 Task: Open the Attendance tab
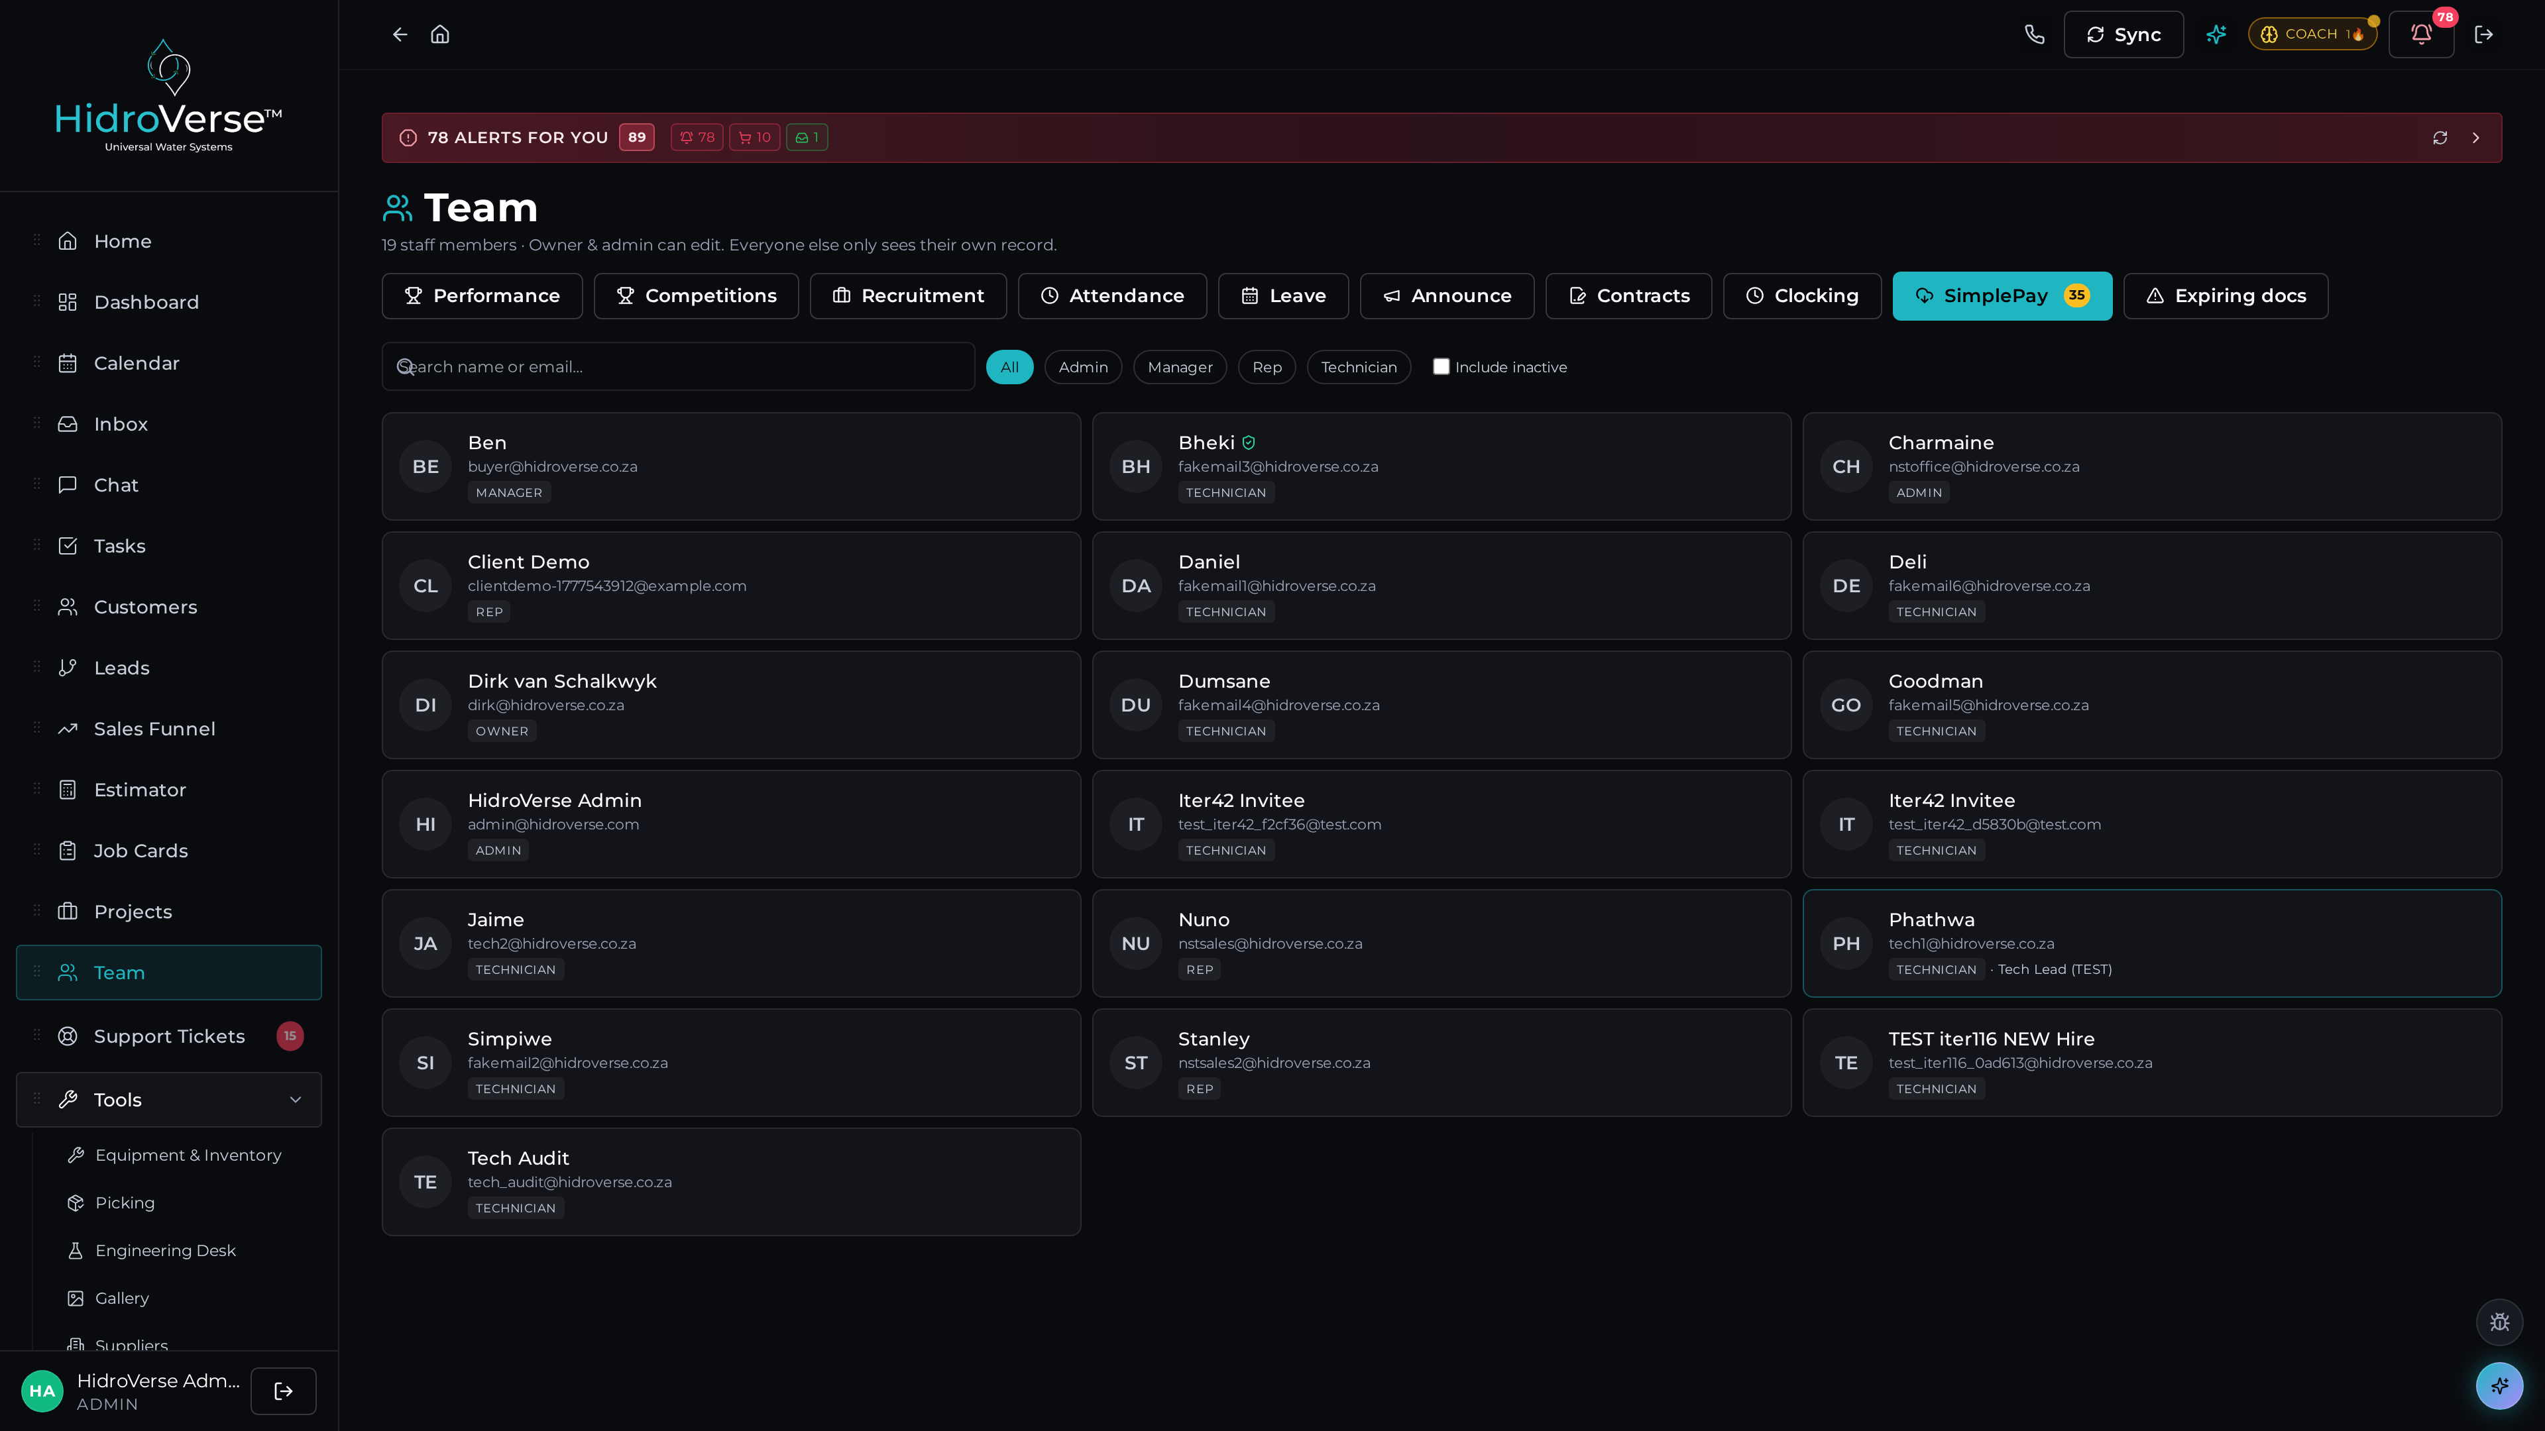tap(1111, 295)
